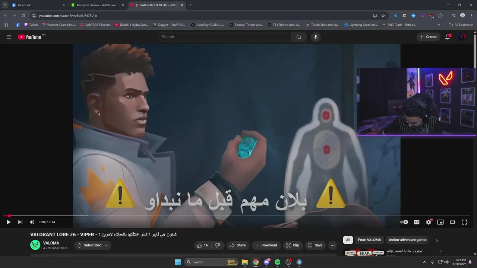Open the Facebook bookmark icon

[x=18, y=25]
